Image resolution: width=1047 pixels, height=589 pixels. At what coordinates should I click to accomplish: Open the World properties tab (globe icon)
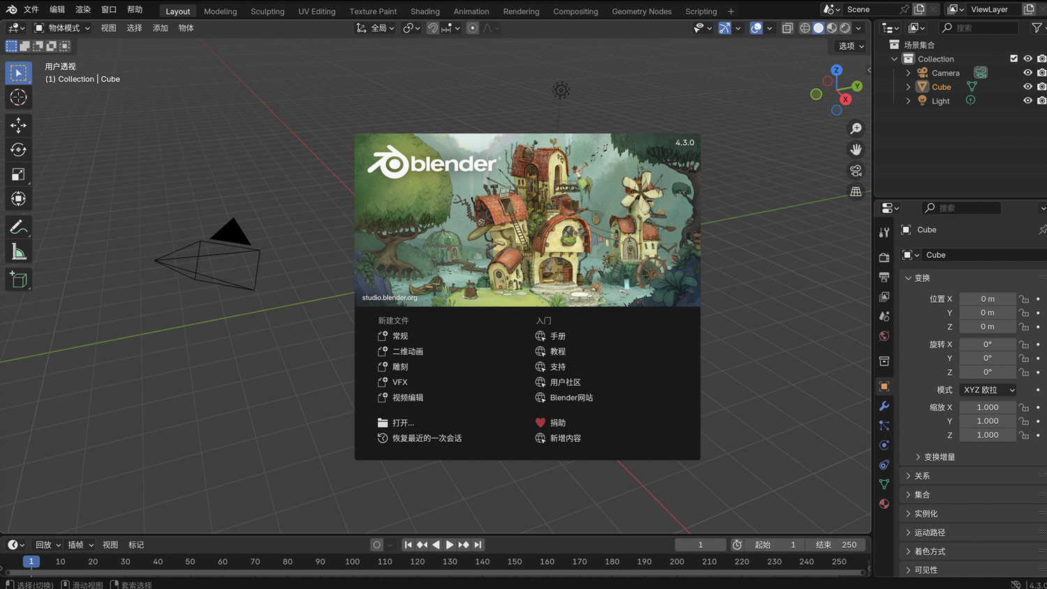884,335
